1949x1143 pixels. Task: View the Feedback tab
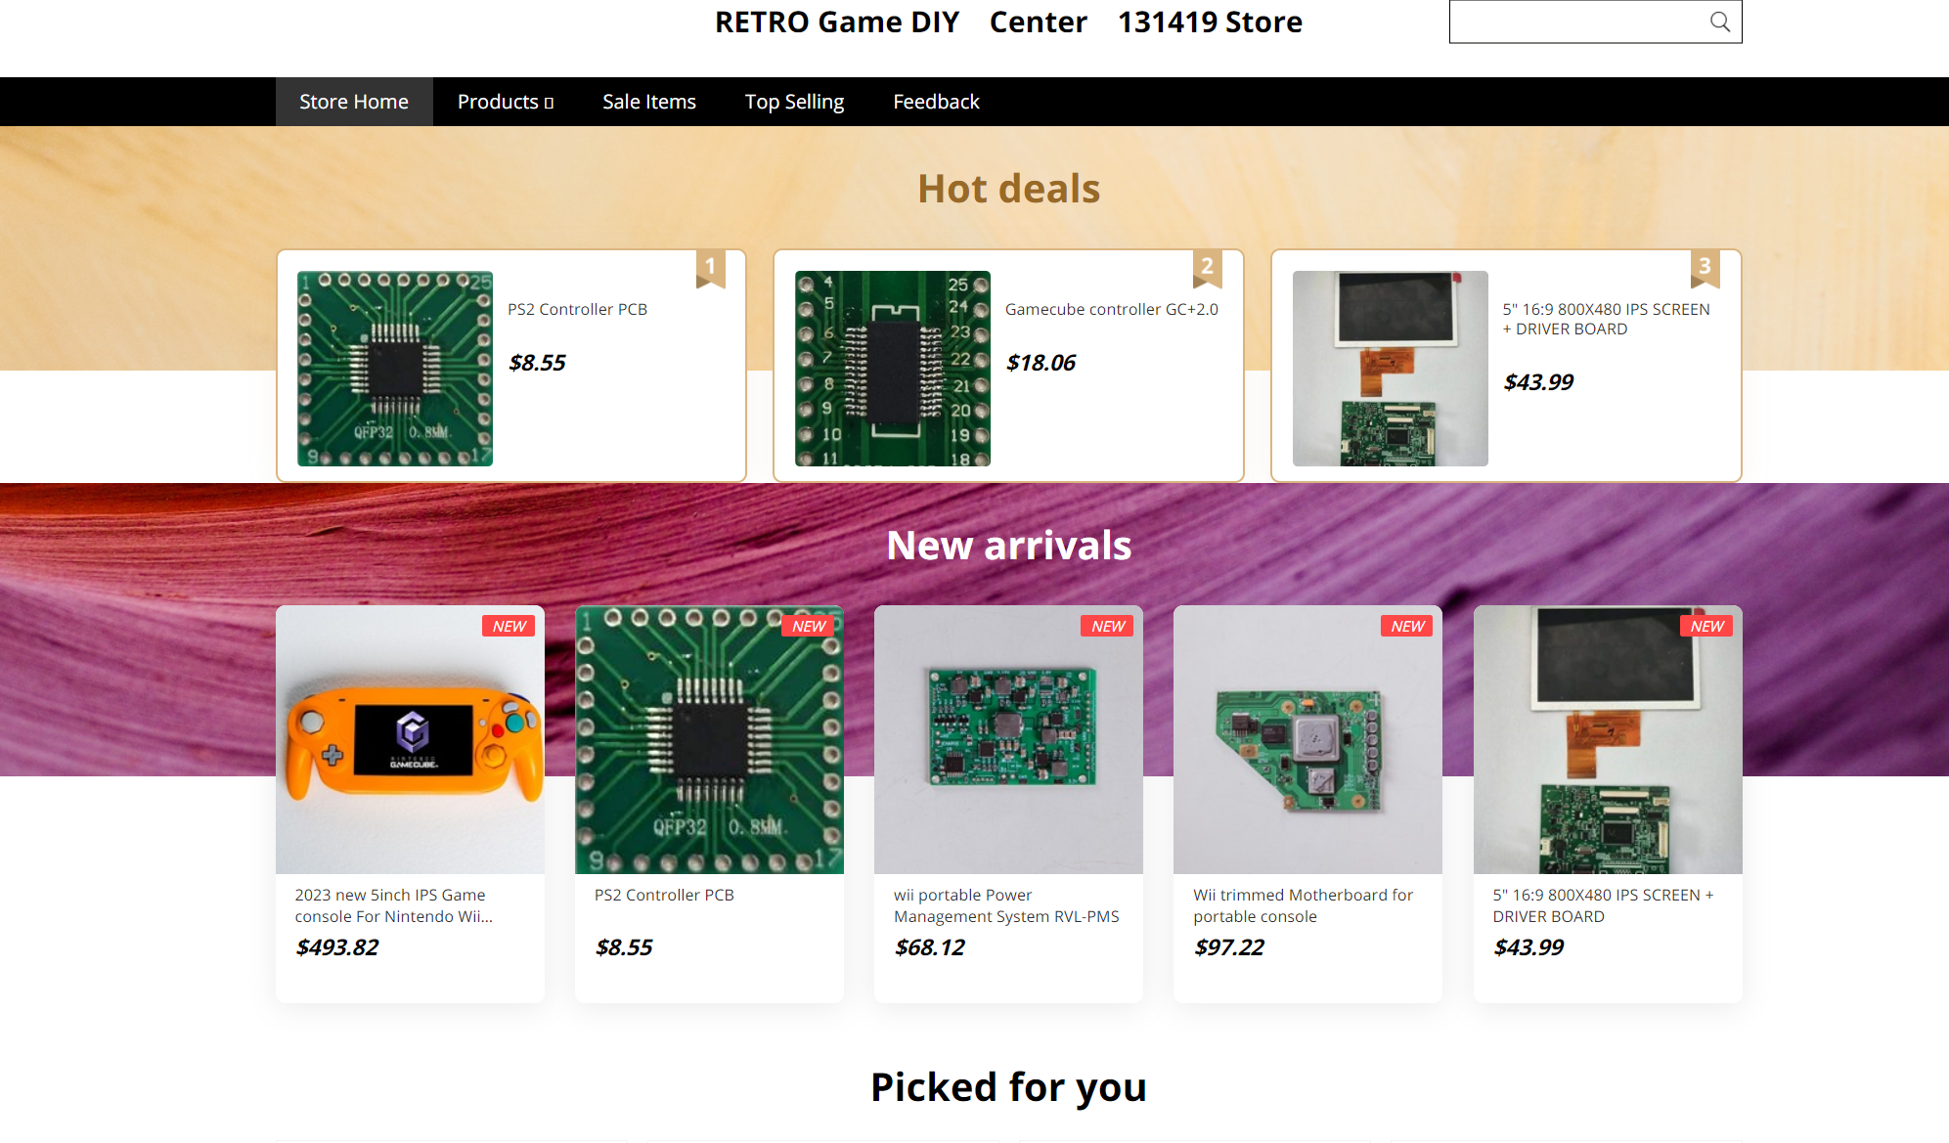[x=936, y=102]
